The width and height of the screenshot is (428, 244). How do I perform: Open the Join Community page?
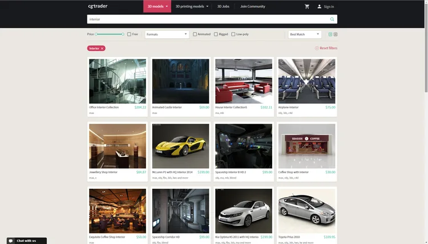point(252,6)
